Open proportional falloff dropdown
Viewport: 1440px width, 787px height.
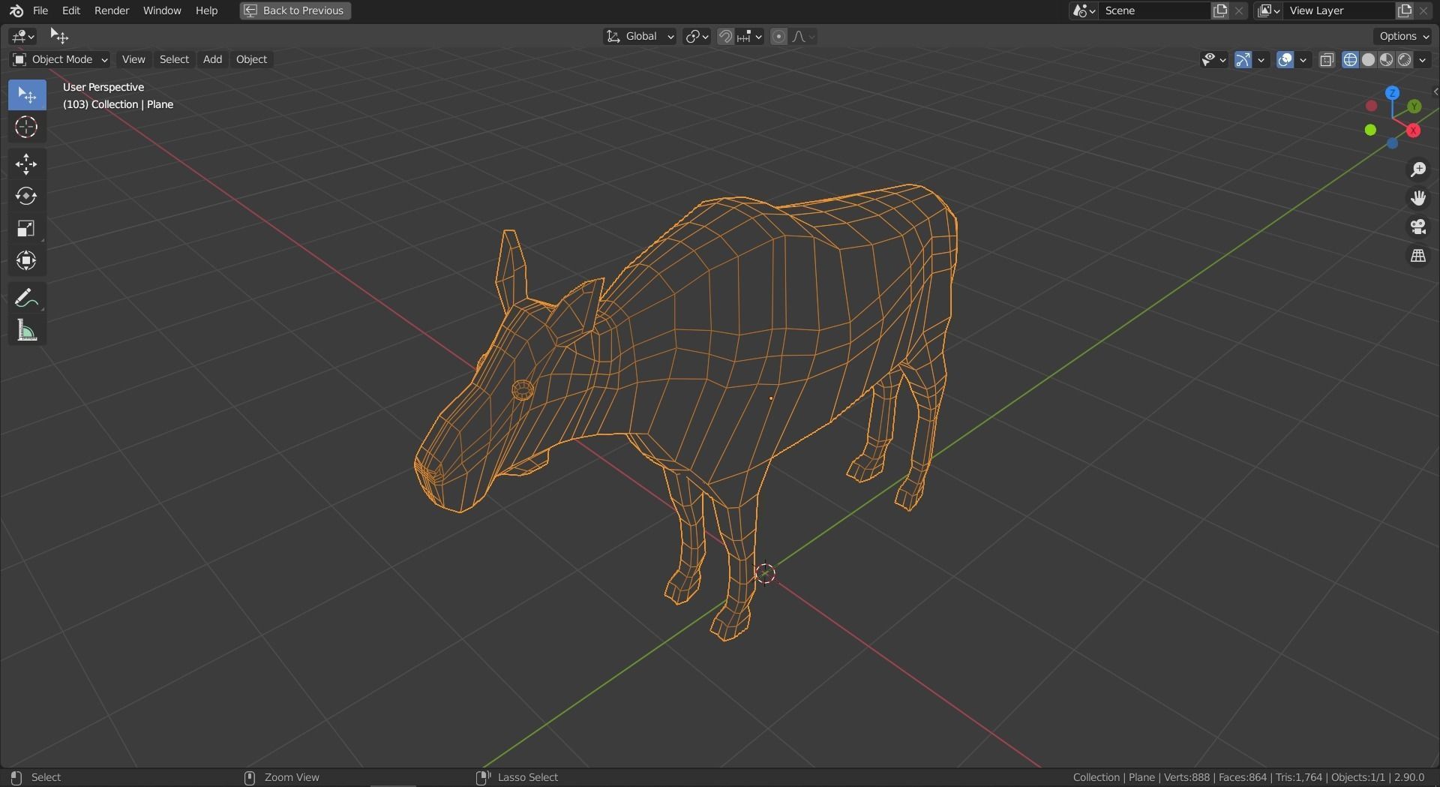[803, 36]
